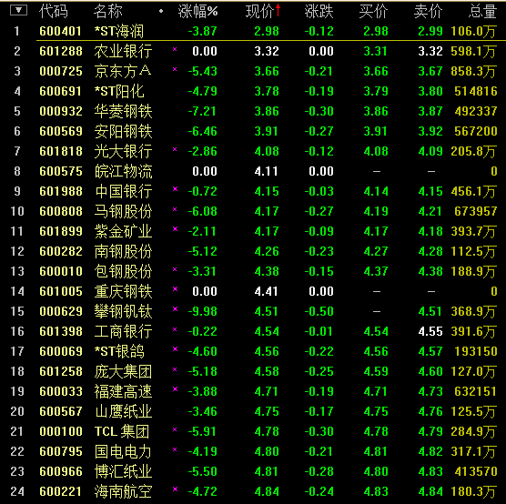Click the magenta marker beside 攀钢钒钛
Viewport: 506px width, 504px height.
(x=175, y=308)
